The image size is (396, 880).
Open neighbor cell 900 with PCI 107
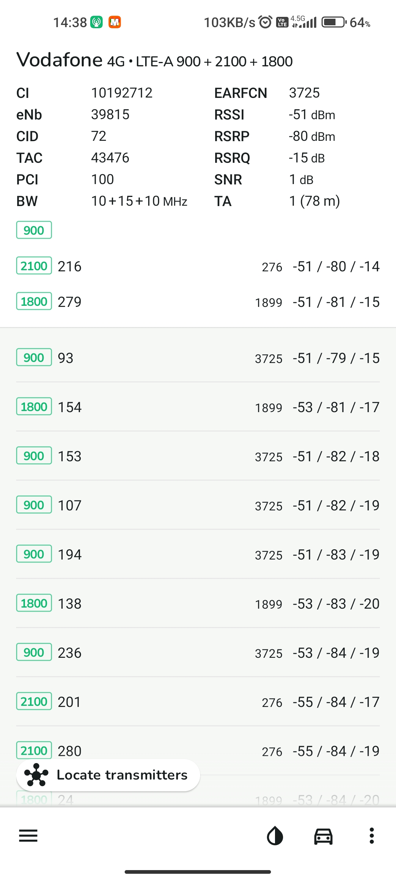[x=198, y=505]
